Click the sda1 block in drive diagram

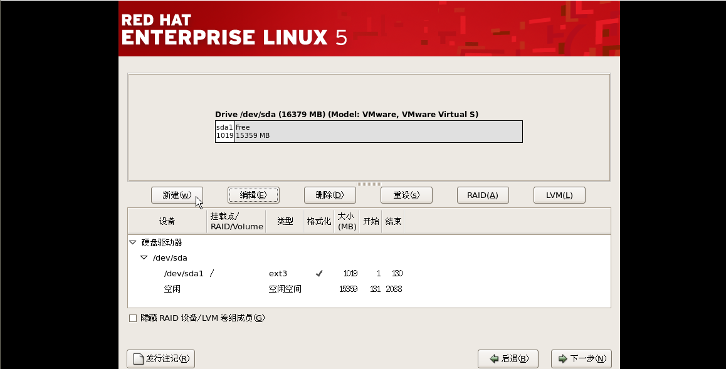click(x=224, y=132)
